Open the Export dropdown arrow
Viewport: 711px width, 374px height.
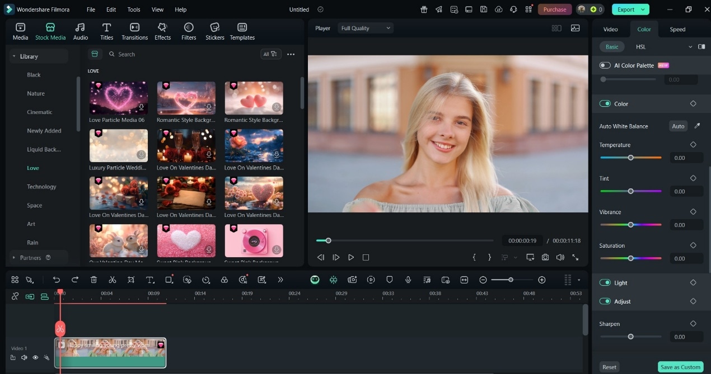click(x=643, y=10)
